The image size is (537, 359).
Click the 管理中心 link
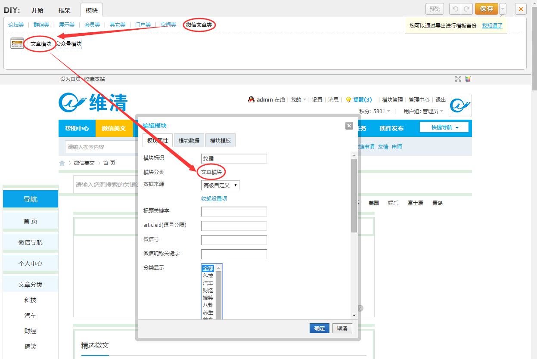point(419,99)
